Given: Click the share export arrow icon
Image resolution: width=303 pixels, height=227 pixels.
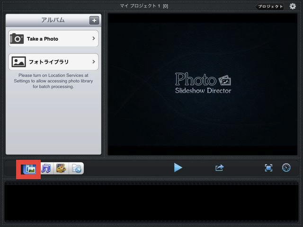Looking at the screenshot, I should coord(220,167).
